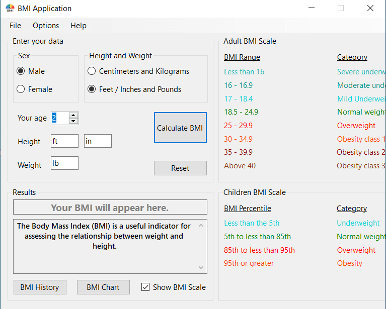386x309 pixels.
Task: Increase age with the up spinner arrow
Action: [73, 115]
